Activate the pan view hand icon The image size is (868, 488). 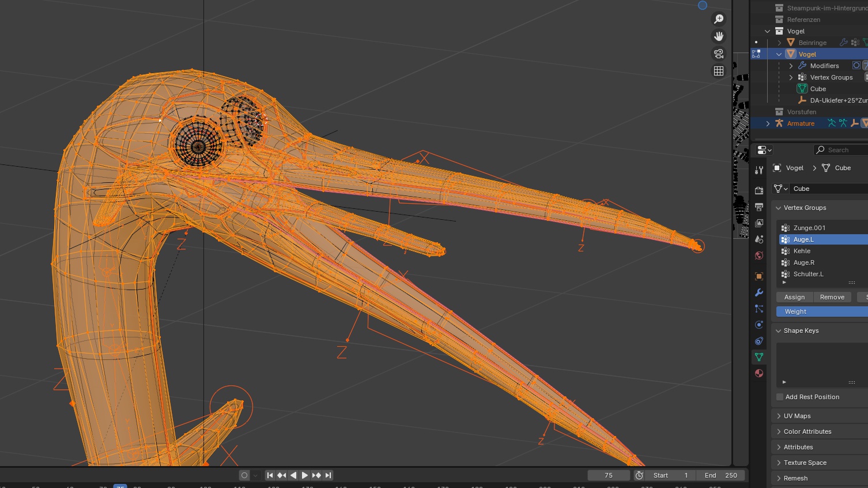[x=719, y=36]
